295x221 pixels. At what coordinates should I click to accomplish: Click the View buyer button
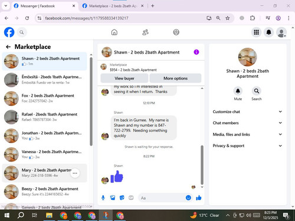point(124,78)
